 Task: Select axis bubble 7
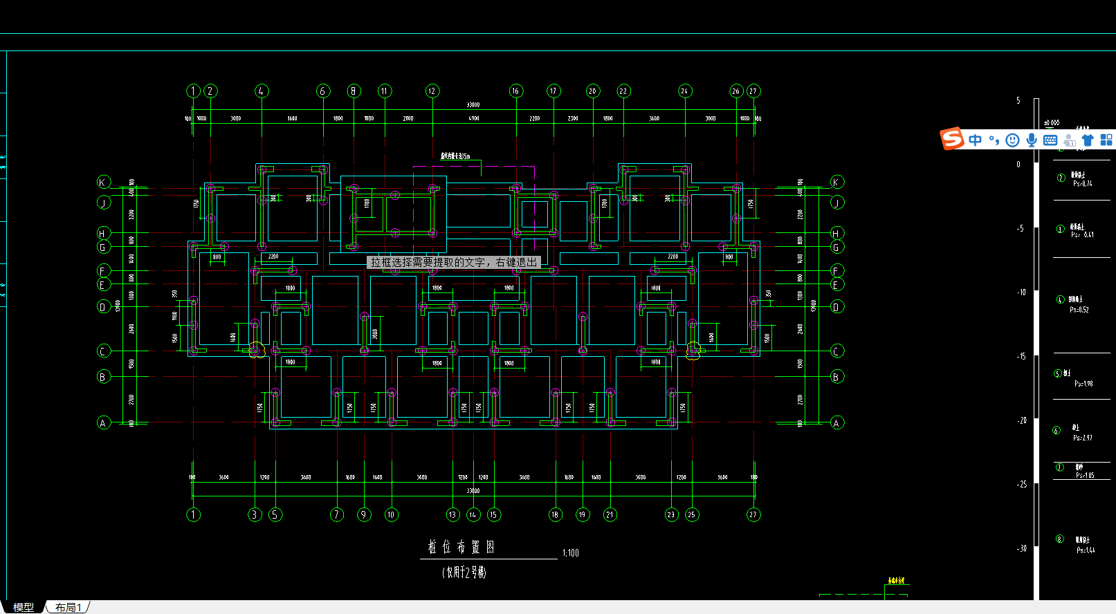coord(337,514)
